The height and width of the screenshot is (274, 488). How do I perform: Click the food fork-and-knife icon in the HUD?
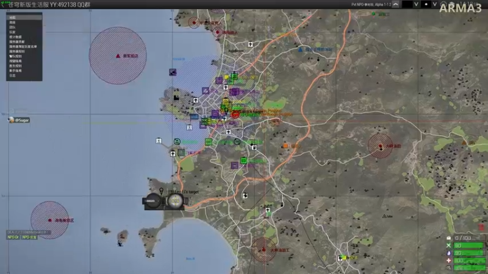pos(448,245)
